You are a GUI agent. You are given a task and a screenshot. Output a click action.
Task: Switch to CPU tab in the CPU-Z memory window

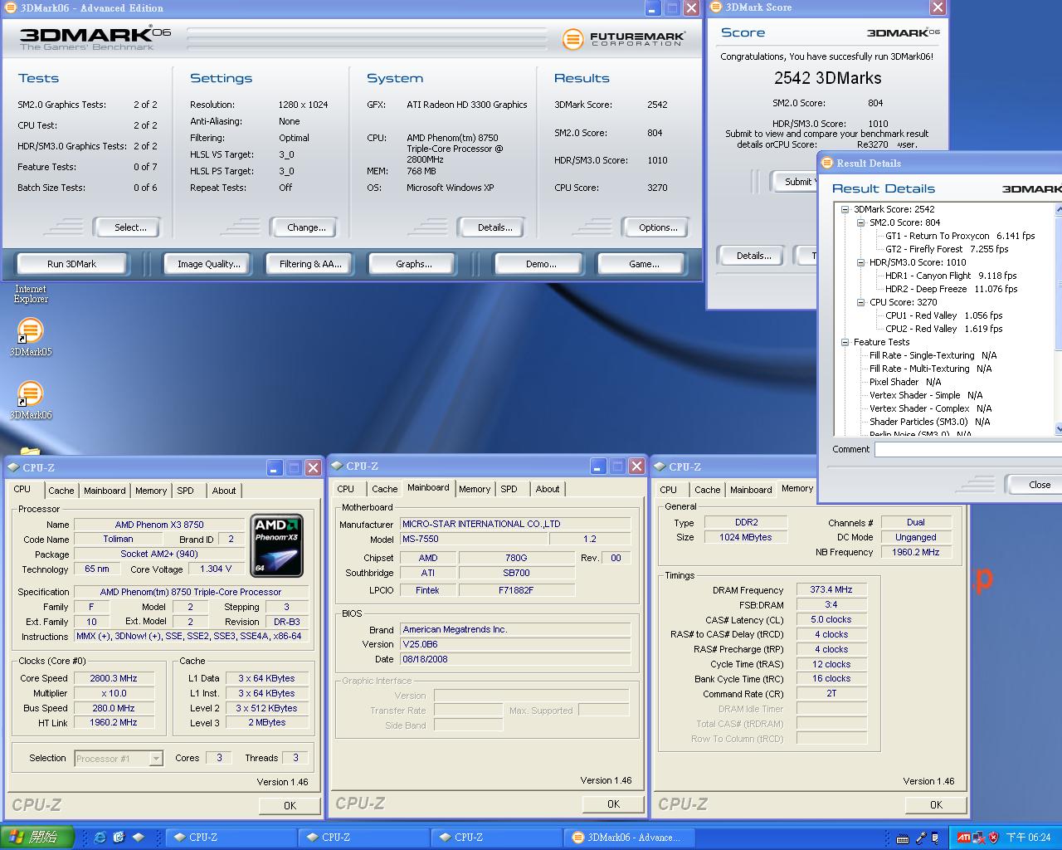[669, 490]
